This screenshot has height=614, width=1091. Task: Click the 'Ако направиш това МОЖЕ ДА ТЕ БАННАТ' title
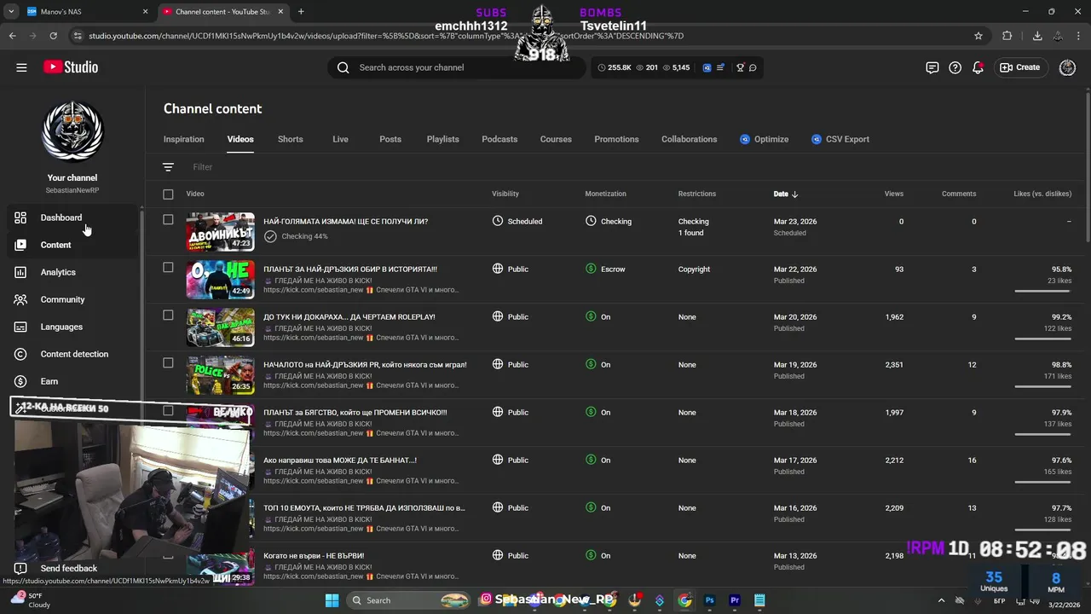click(340, 460)
